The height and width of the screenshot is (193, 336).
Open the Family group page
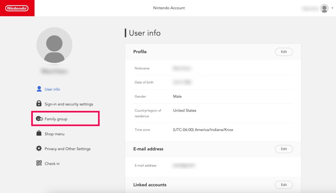click(x=56, y=119)
